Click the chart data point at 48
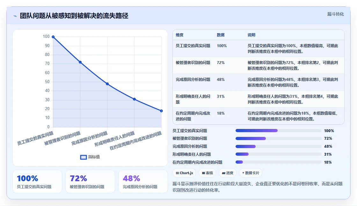Viewport: 357px width, 206px height. coord(107,84)
